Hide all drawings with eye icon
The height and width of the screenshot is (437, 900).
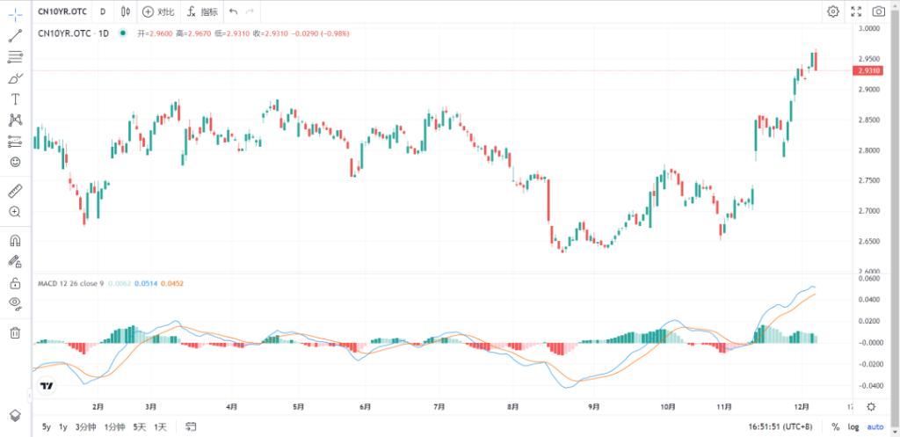coord(15,303)
